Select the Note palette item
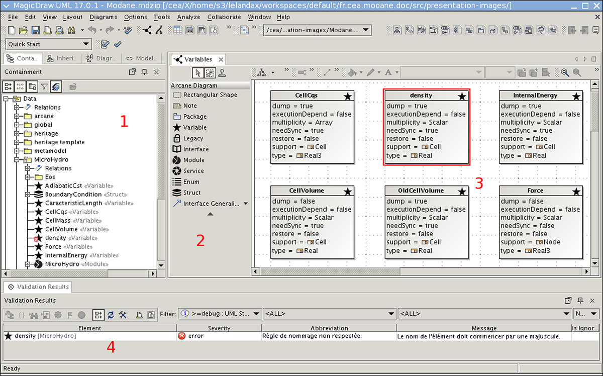This screenshot has width=603, height=376. point(185,106)
